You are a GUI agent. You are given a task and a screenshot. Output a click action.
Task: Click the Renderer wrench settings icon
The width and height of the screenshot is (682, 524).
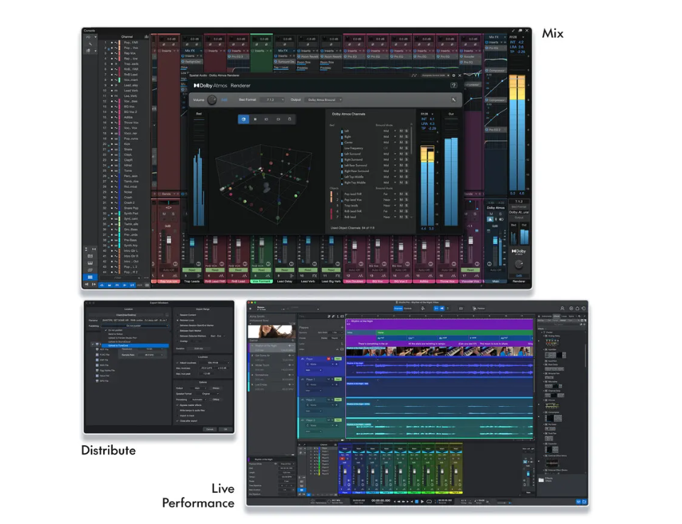click(454, 100)
